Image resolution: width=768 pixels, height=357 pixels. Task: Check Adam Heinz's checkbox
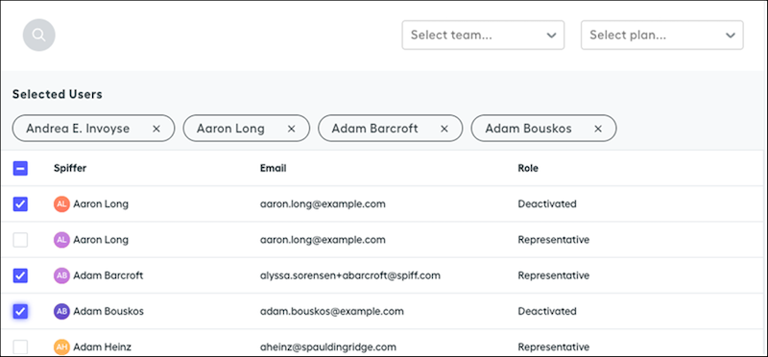click(x=20, y=347)
